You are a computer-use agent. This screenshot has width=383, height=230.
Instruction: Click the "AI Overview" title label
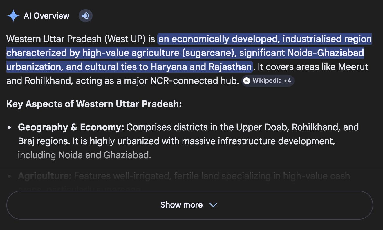click(46, 16)
